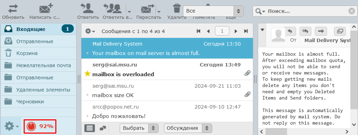Open the Выбрать selection dropdown
The height and width of the screenshot is (135, 358).
click(139, 128)
